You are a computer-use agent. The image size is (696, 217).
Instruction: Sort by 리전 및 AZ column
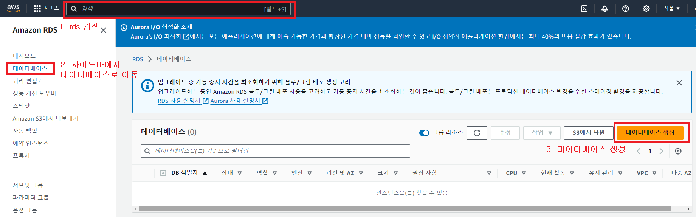pyautogui.click(x=345, y=173)
